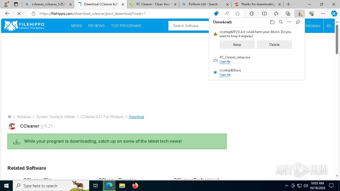This screenshot has width=340, height=191.
Task: Open the Copilot sidebar icon
Action: (x=334, y=14)
